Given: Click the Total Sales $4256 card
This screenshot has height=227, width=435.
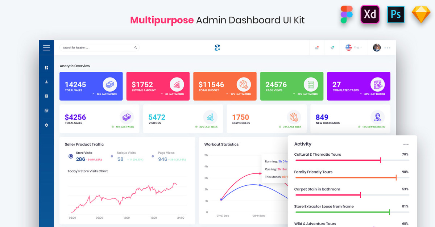Looking at the screenshot, I should (x=99, y=119).
